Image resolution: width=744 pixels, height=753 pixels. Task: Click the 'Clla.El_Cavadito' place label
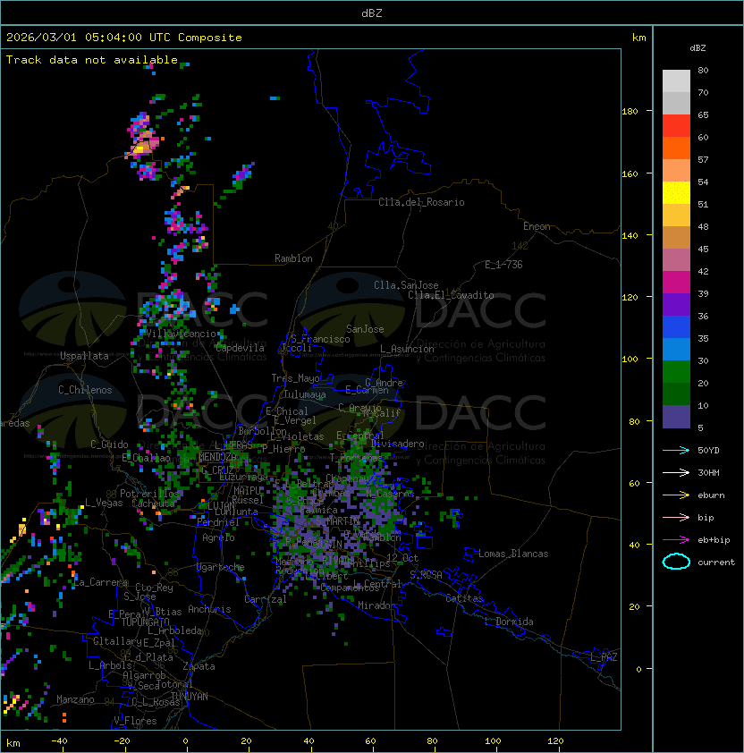(x=451, y=295)
